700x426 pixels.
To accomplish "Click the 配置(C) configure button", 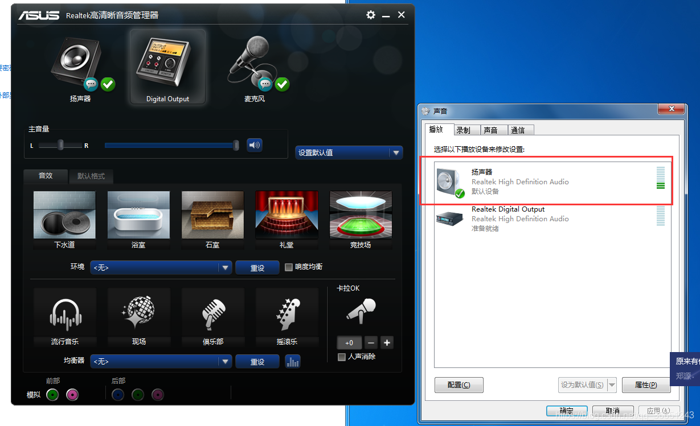I will (459, 385).
